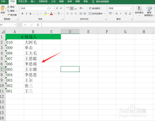Expand the Merge & Center dropdown arrow
The height and width of the screenshot is (121, 155).
click(104, 14)
